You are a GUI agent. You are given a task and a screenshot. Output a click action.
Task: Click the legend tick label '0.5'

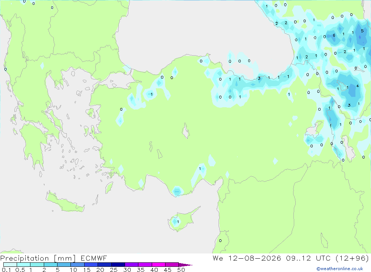click(20, 270)
